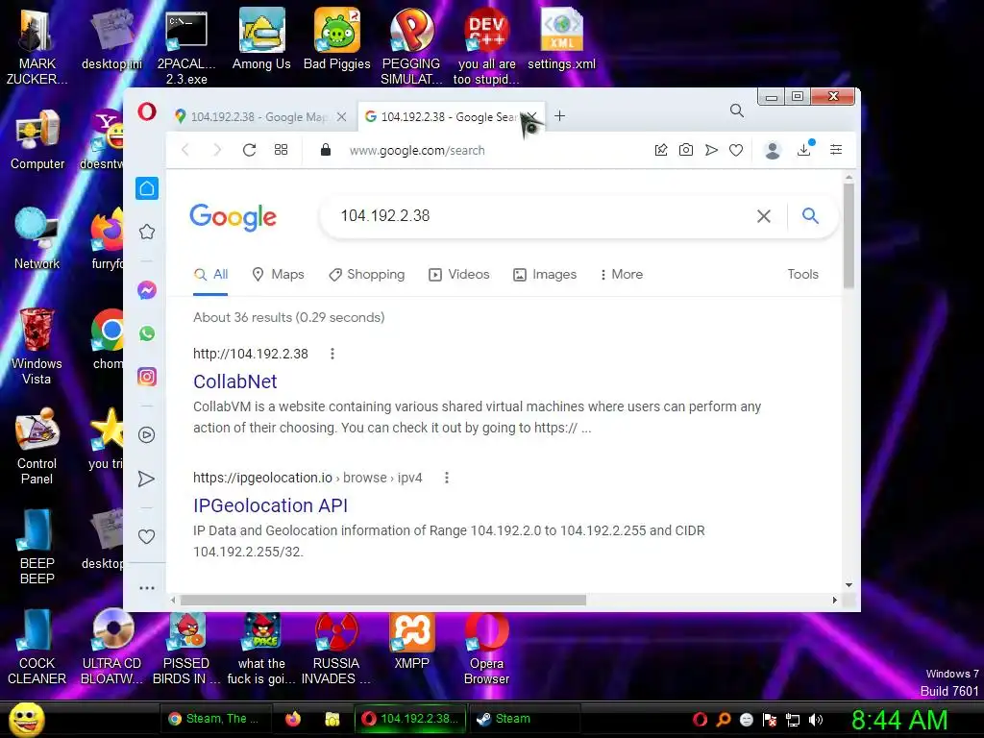Switch to Images results
The width and height of the screenshot is (984, 738).
[545, 274]
